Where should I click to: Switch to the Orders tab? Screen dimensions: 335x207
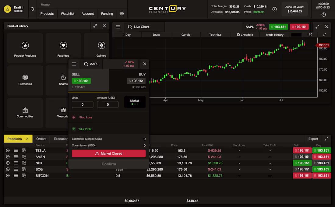click(41, 139)
